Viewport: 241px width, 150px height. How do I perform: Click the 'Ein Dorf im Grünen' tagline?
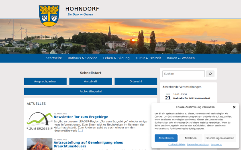[80, 14]
